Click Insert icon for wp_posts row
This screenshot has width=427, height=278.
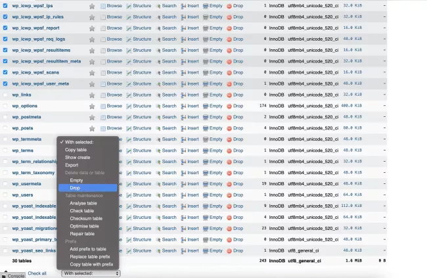(x=183, y=128)
